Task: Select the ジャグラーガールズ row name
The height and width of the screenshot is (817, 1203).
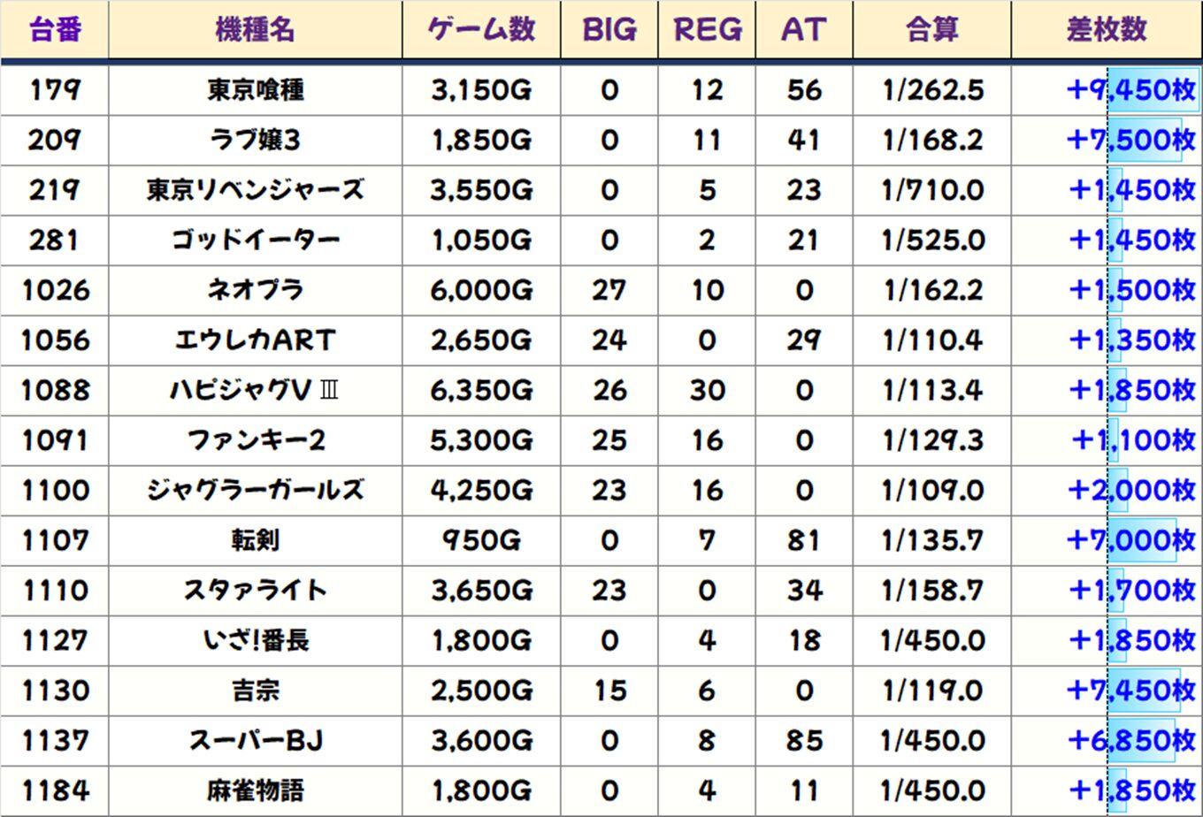Action: [x=255, y=490]
